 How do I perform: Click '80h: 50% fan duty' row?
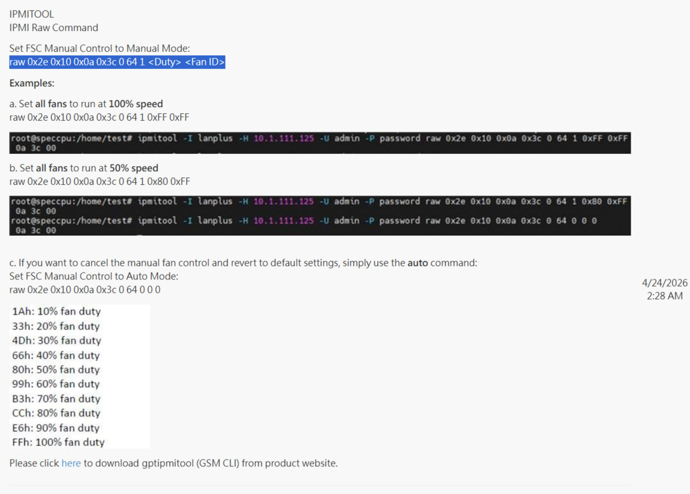coord(56,370)
